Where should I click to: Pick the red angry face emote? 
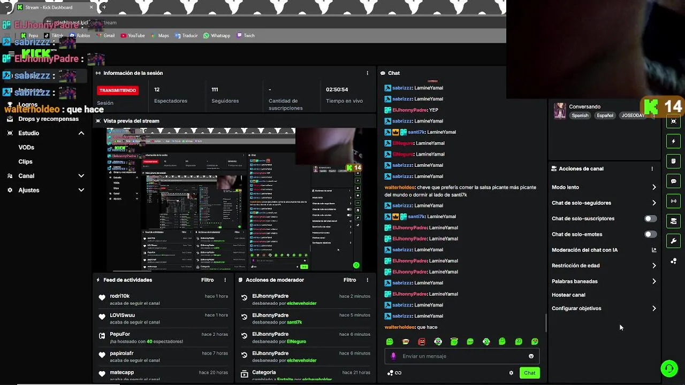422,342
